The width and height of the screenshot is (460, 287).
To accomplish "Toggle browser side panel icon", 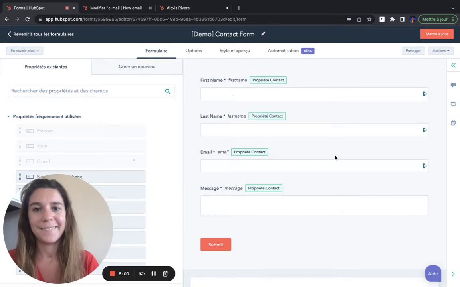I will click(x=402, y=19).
